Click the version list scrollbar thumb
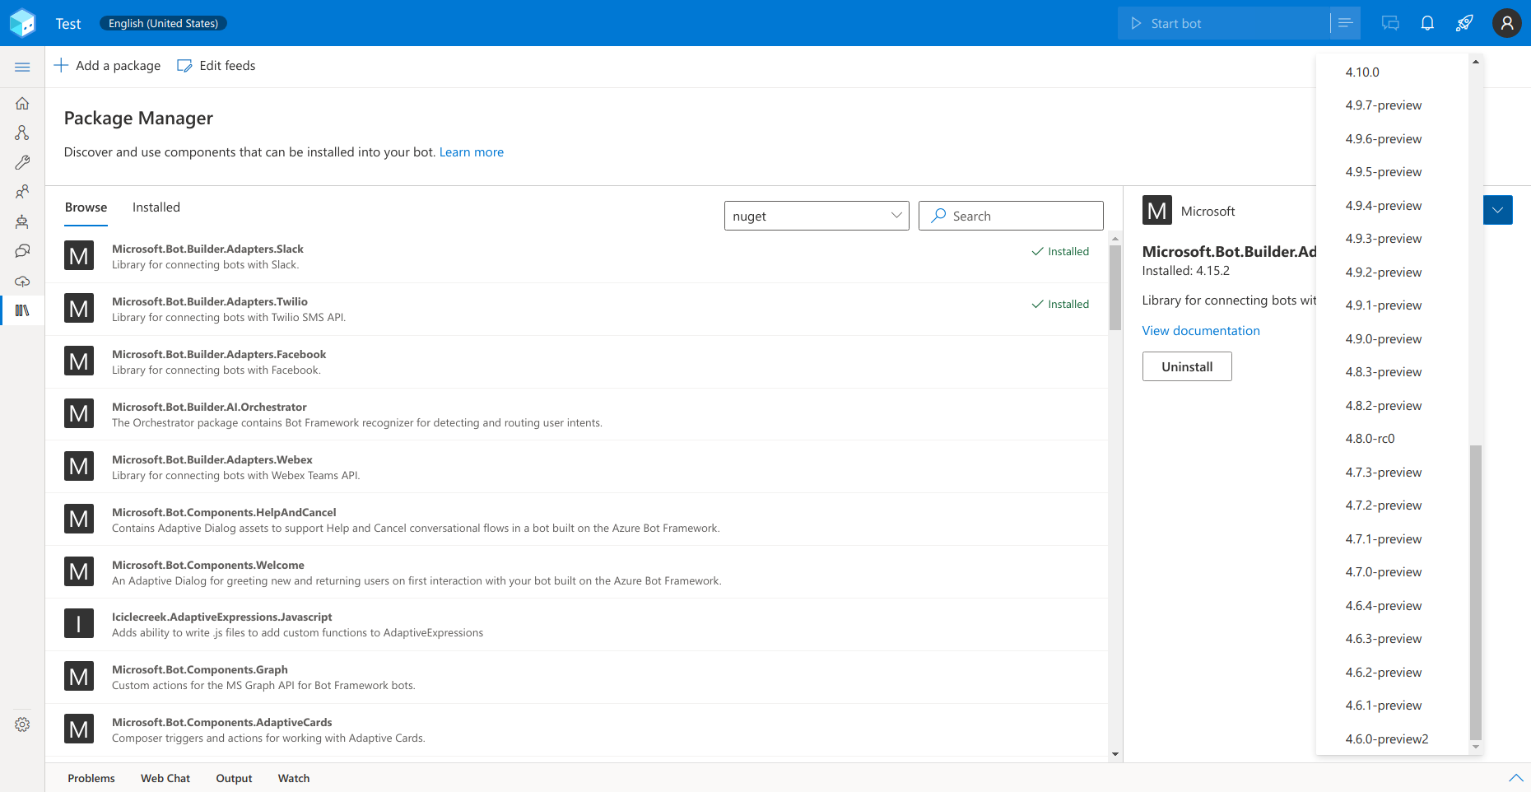The width and height of the screenshot is (1531, 792). pyautogui.click(x=1476, y=593)
